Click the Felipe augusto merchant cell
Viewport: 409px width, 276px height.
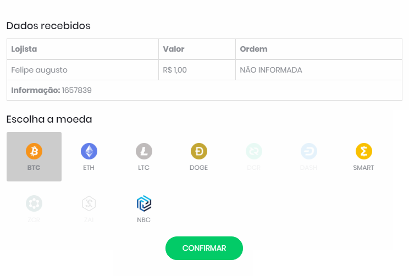82,70
